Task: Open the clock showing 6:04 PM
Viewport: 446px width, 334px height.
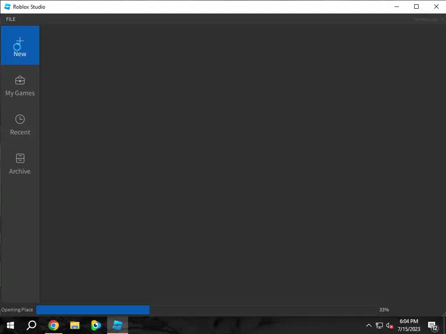Action: 409,325
